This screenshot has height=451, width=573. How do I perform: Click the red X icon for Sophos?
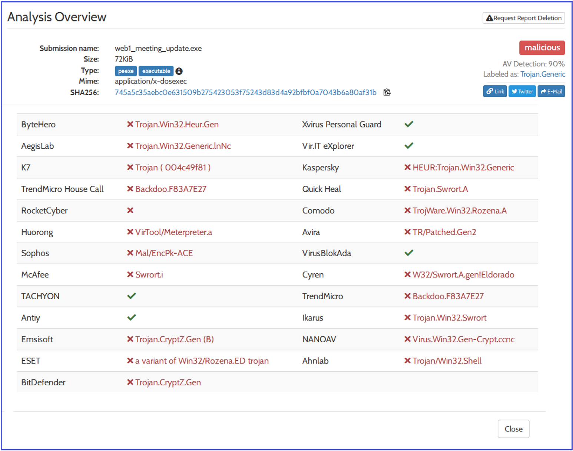point(130,253)
